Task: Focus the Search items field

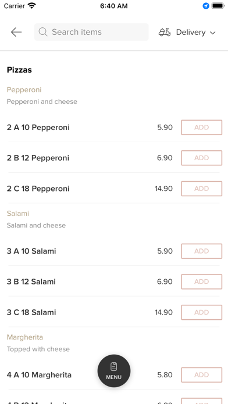Action: 91,32
